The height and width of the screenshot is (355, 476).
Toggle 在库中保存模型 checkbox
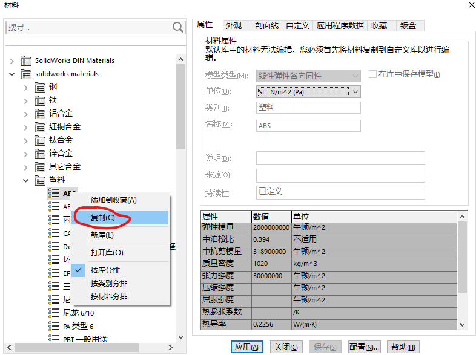372,74
